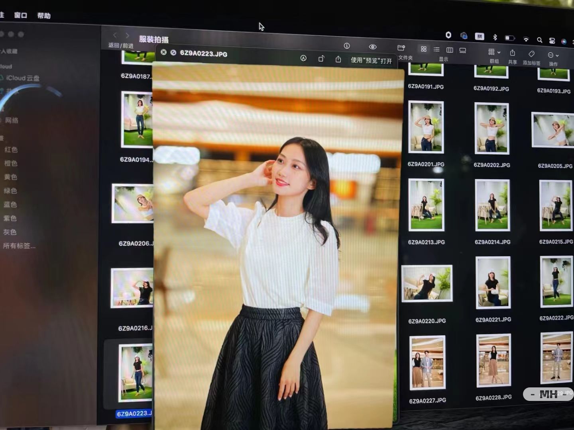Click the file name 6Z9A0192.JPG

491,88
